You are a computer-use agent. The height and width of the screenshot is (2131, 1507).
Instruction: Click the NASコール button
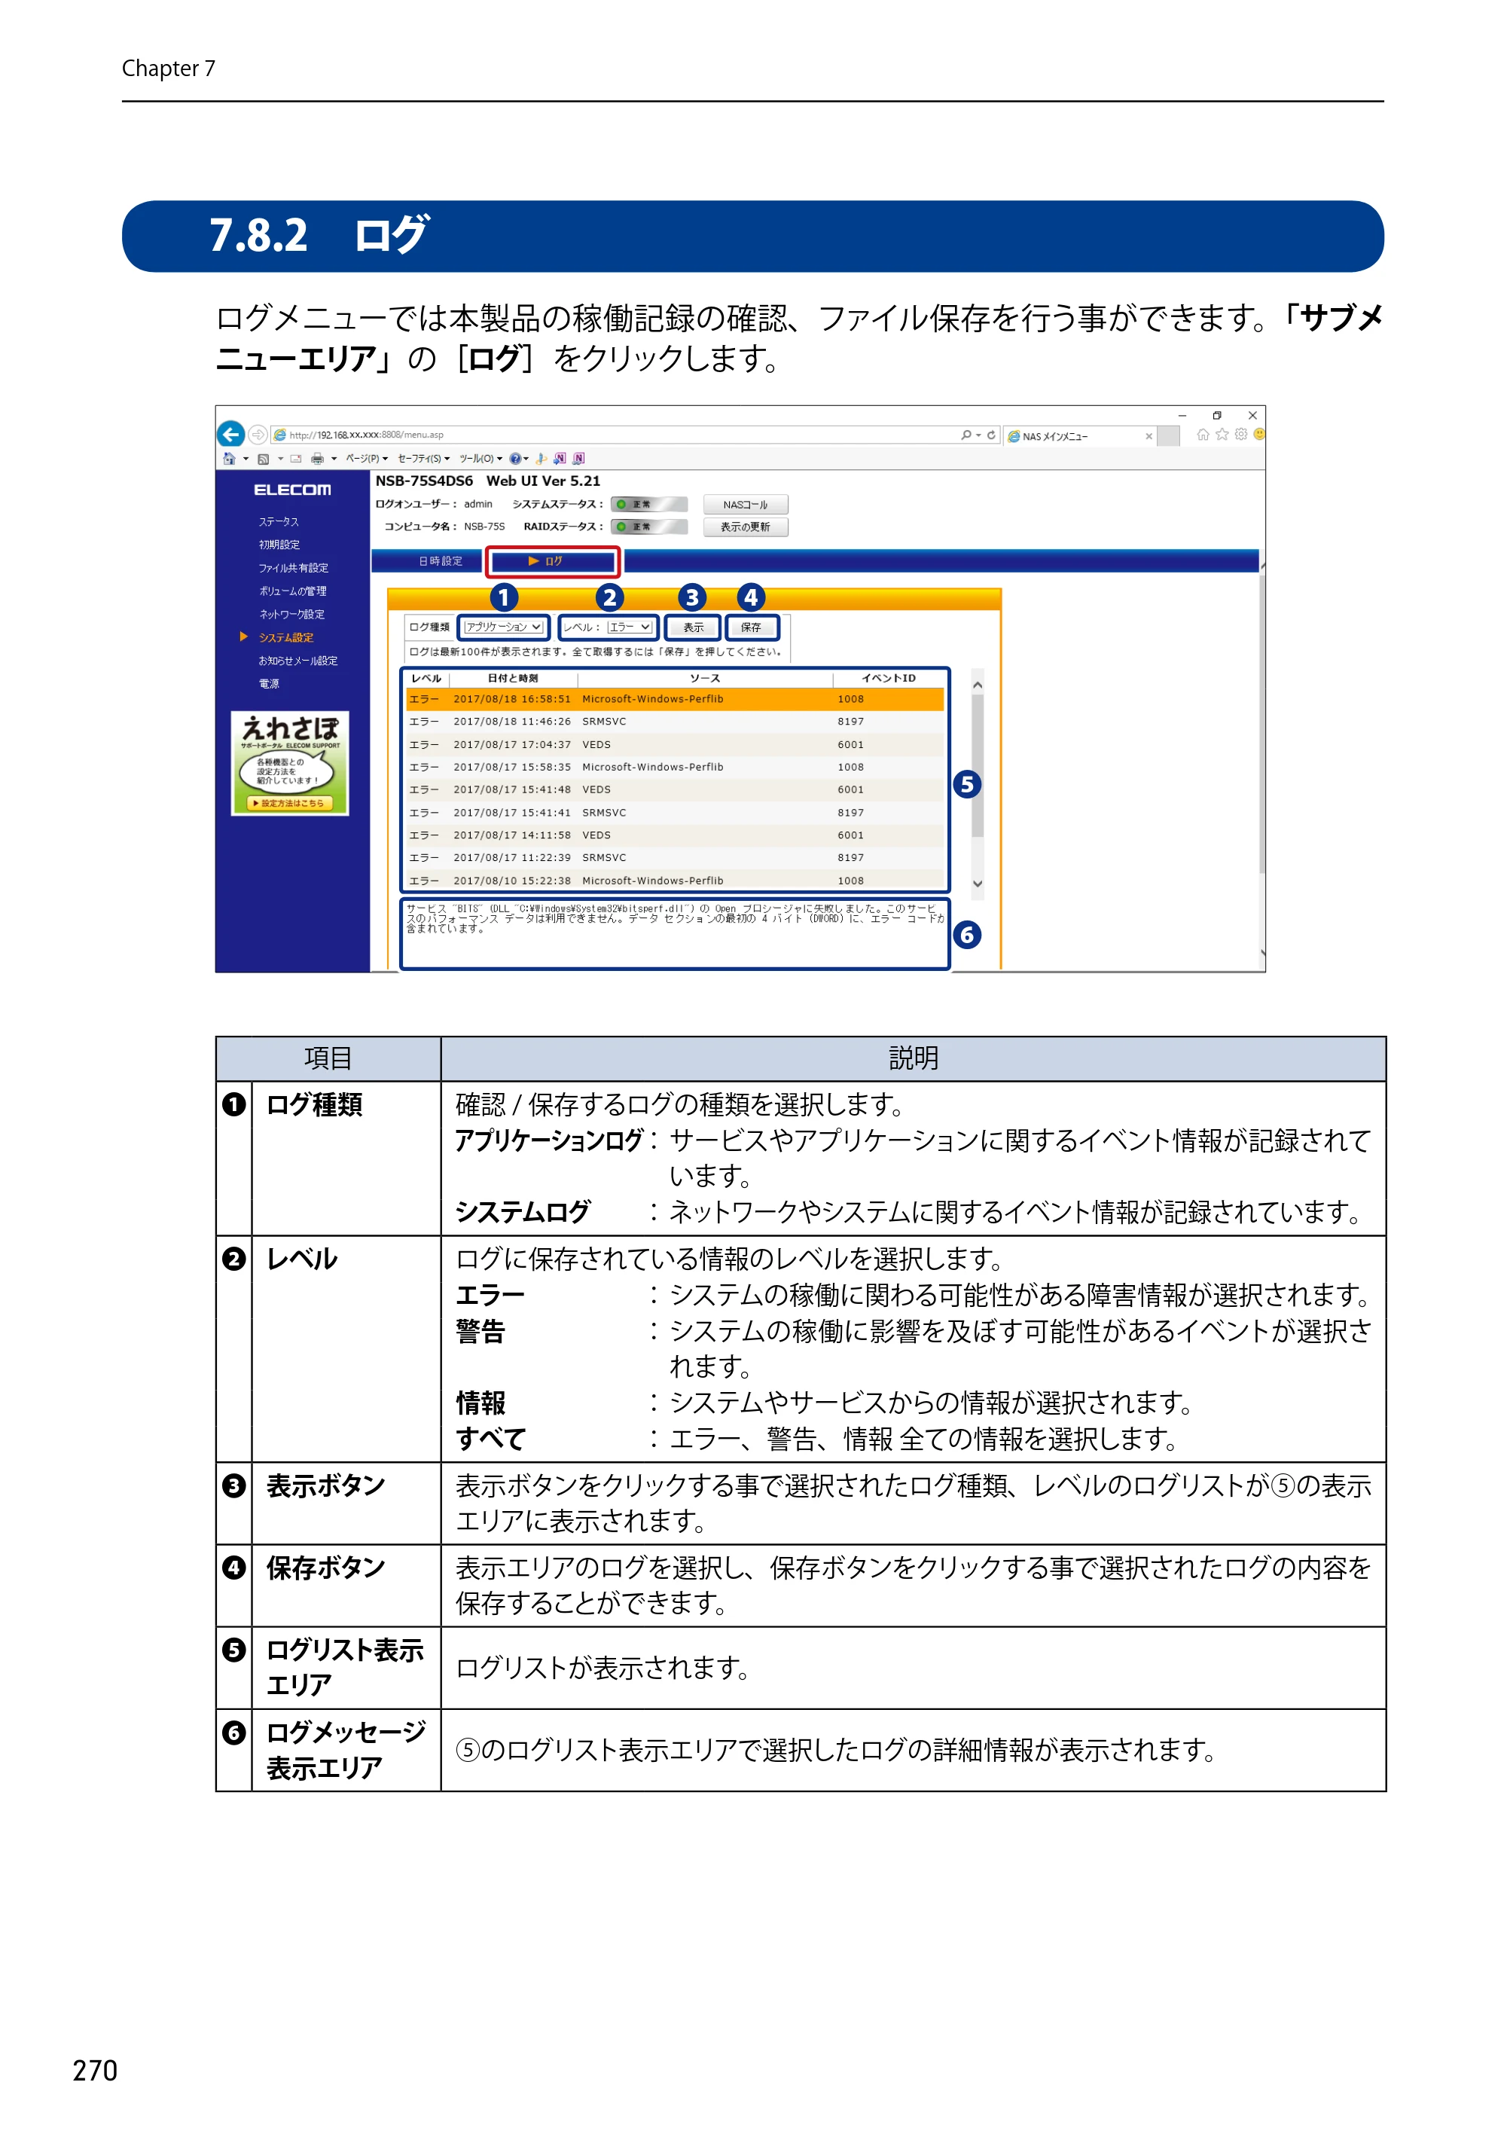(745, 505)
